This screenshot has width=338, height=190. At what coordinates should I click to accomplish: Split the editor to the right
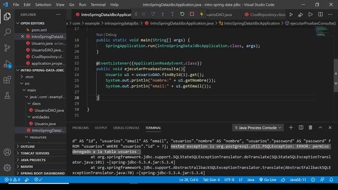(321, 14)
